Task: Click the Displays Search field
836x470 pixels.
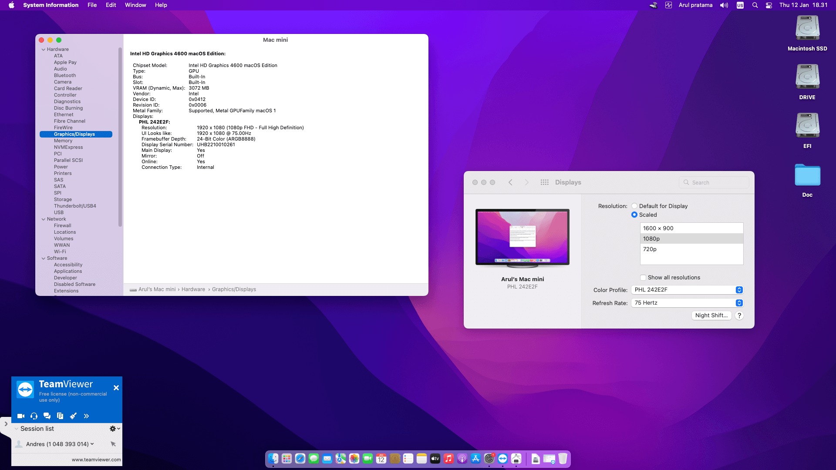Action: click(714, 183)
